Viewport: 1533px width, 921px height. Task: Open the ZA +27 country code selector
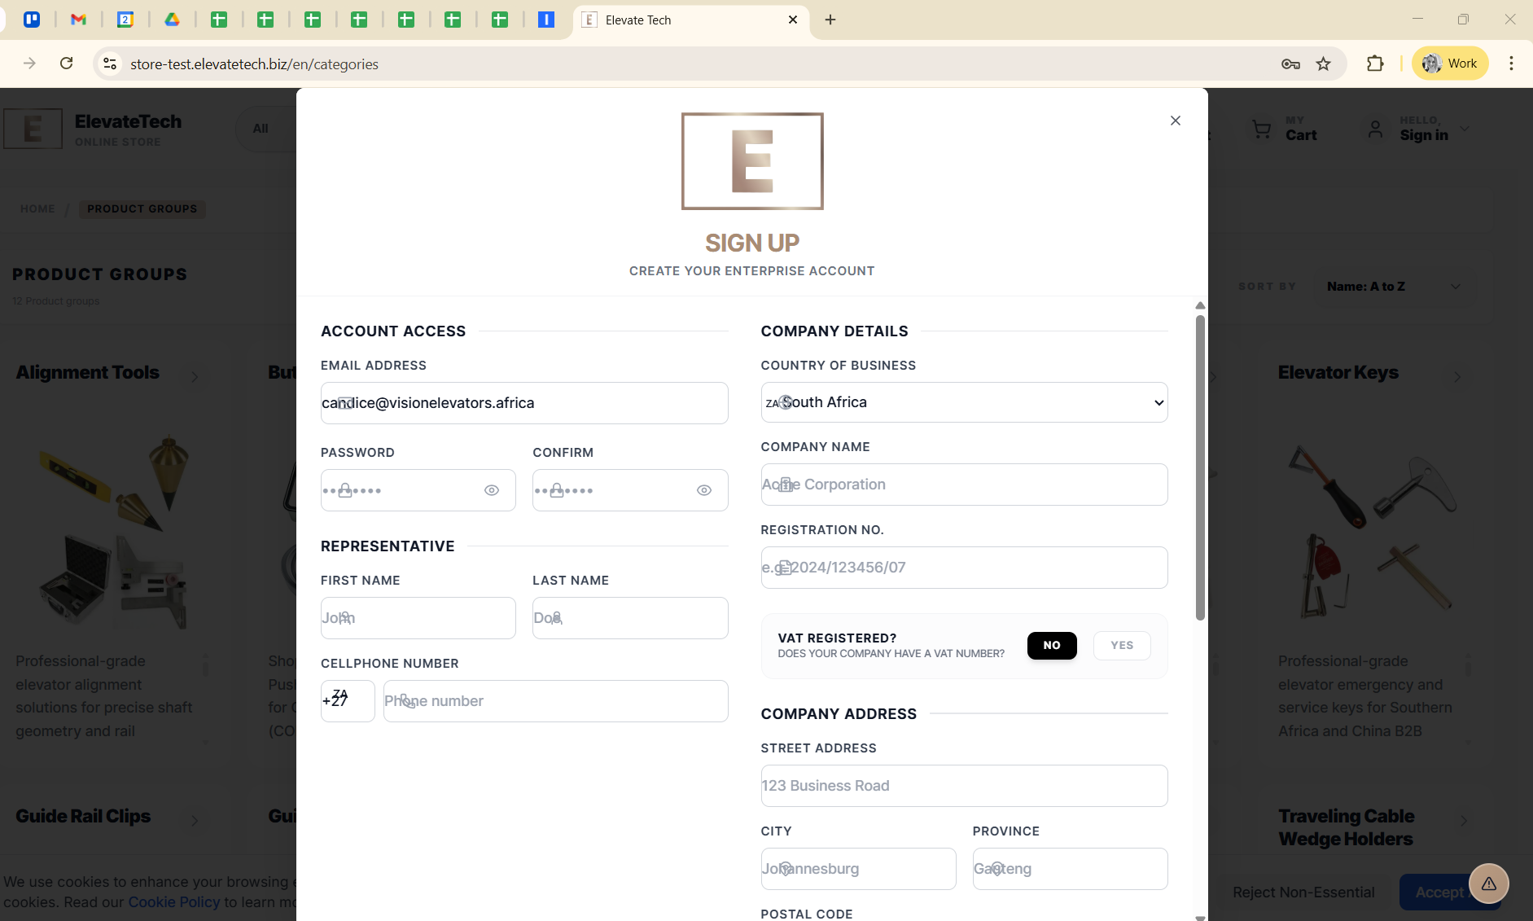click(x=348, y=701)
